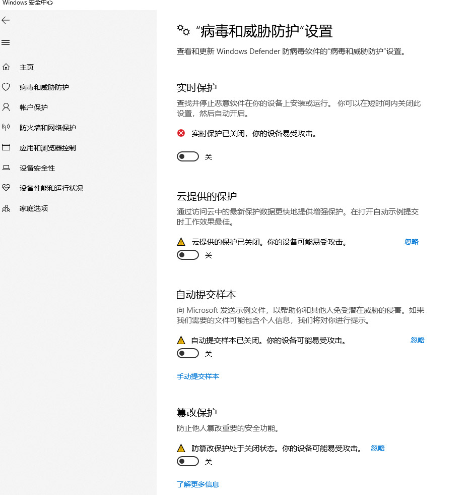
Task: Open the 手动提交样本 link
Action: (198, 376)
